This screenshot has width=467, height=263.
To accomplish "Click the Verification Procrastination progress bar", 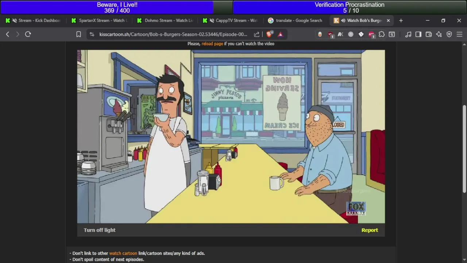I will (350, 7).
